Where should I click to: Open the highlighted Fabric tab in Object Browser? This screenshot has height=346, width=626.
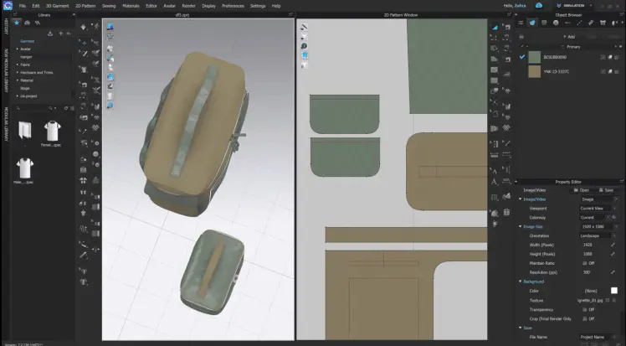click(x=532, y=23)
